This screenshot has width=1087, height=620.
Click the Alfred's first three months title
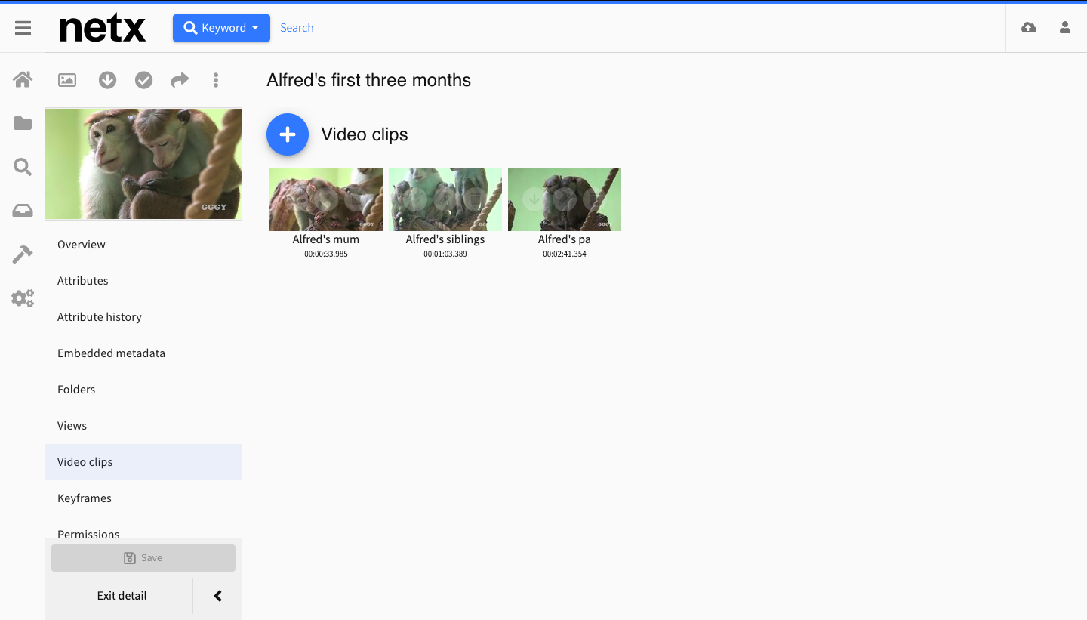pyautogui.click(x=368, y=80)
